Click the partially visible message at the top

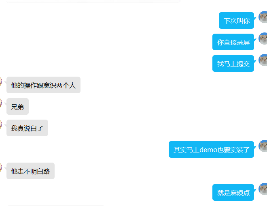[93, 1]
